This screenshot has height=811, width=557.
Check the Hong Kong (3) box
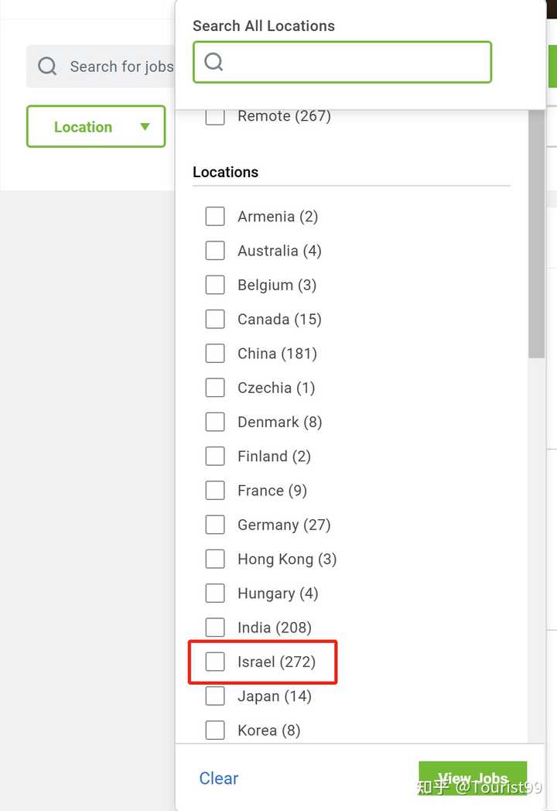pyautogui.click(x=215, y=559)
